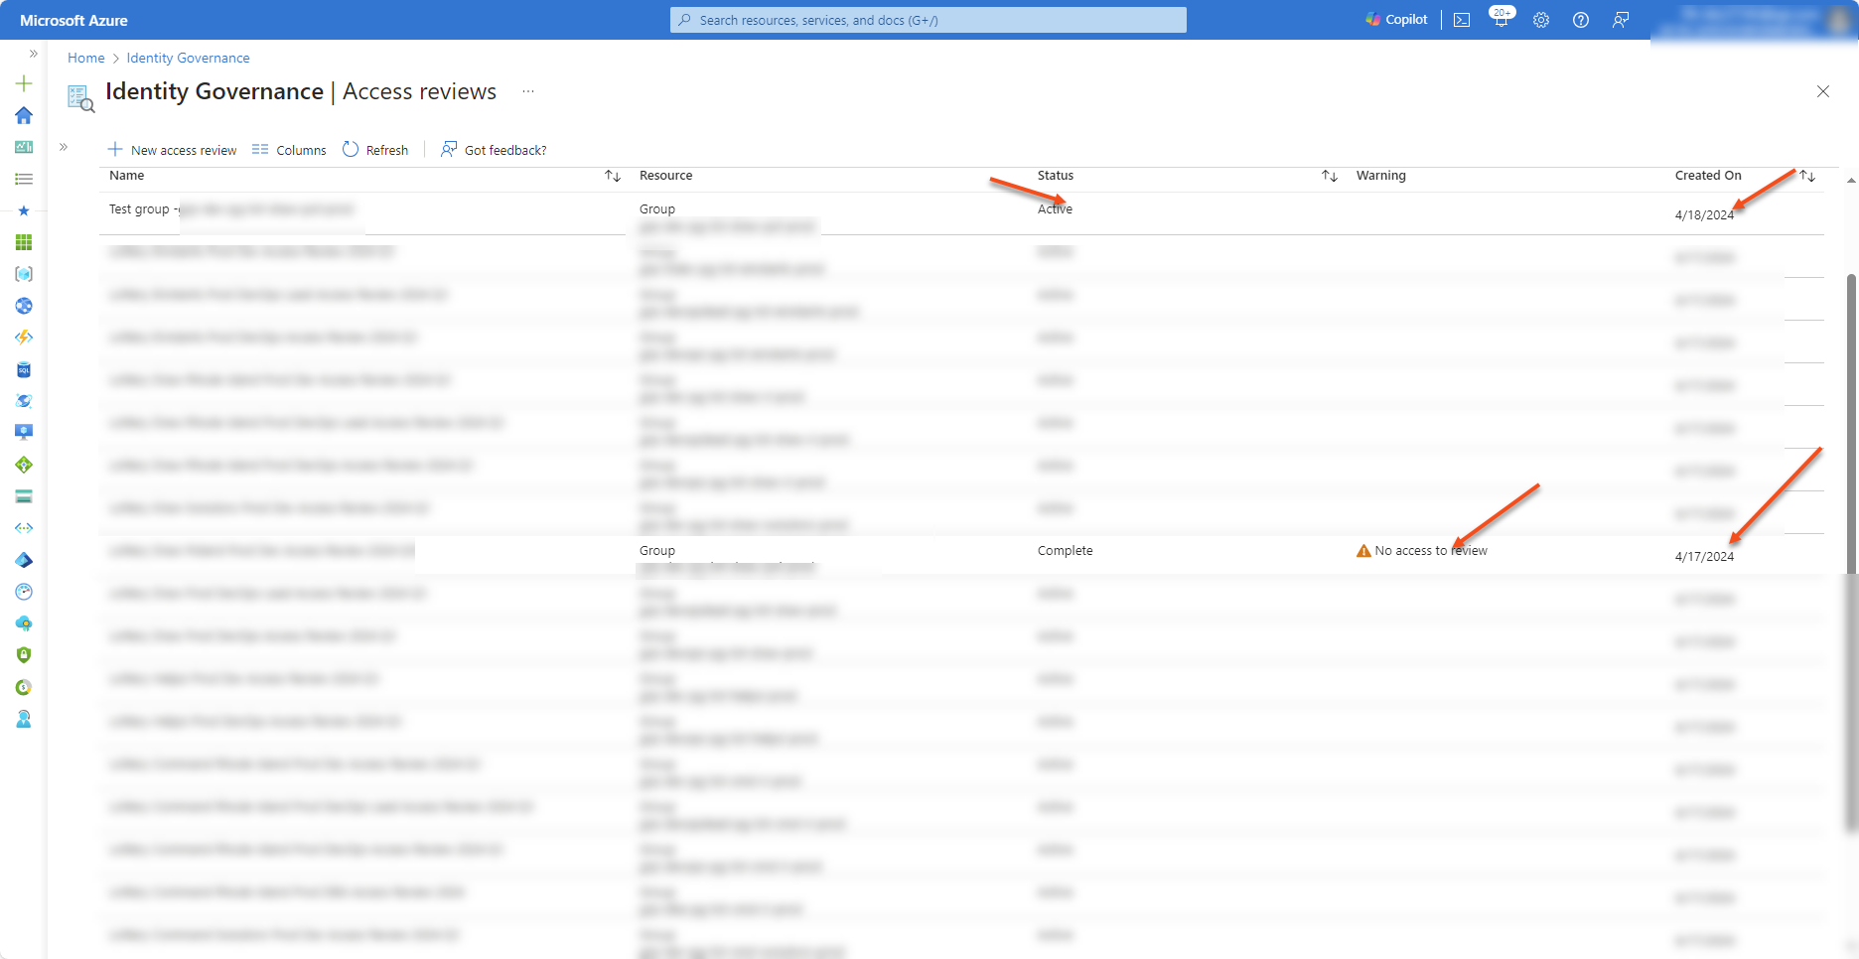Open the more options ellipsis beside Access reviews
Viewport: 1859px width, 959px height.
pyautogui.click(x=528, y=91)
